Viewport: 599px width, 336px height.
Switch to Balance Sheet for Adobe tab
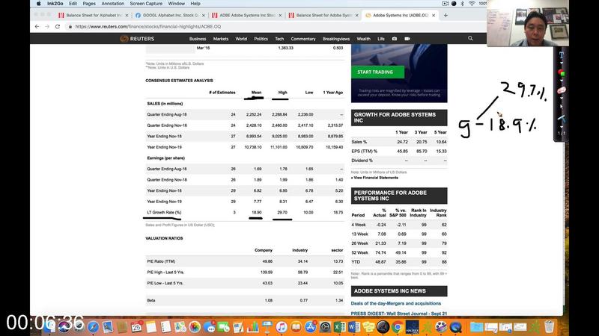coord(323,16)
